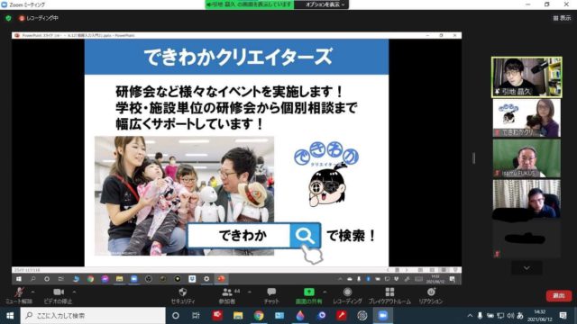Stop video using camera icon
577x324 pixels.
point(58,295)
